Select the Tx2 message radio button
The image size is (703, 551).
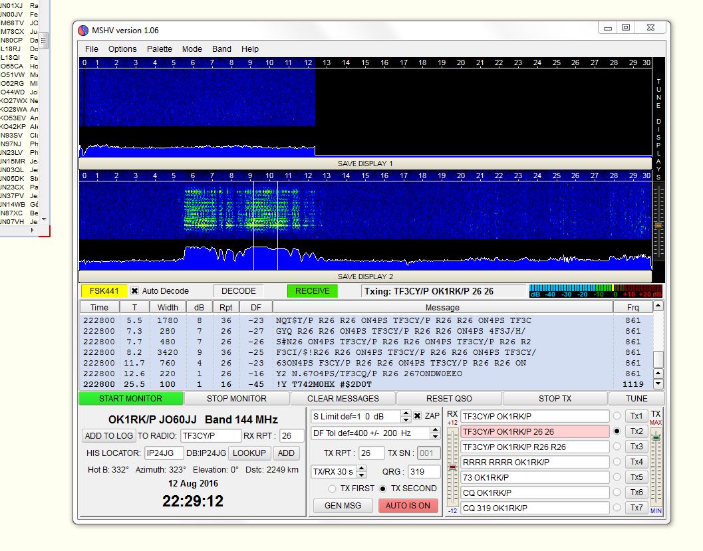pyautogui.click(x=617, y=431)
